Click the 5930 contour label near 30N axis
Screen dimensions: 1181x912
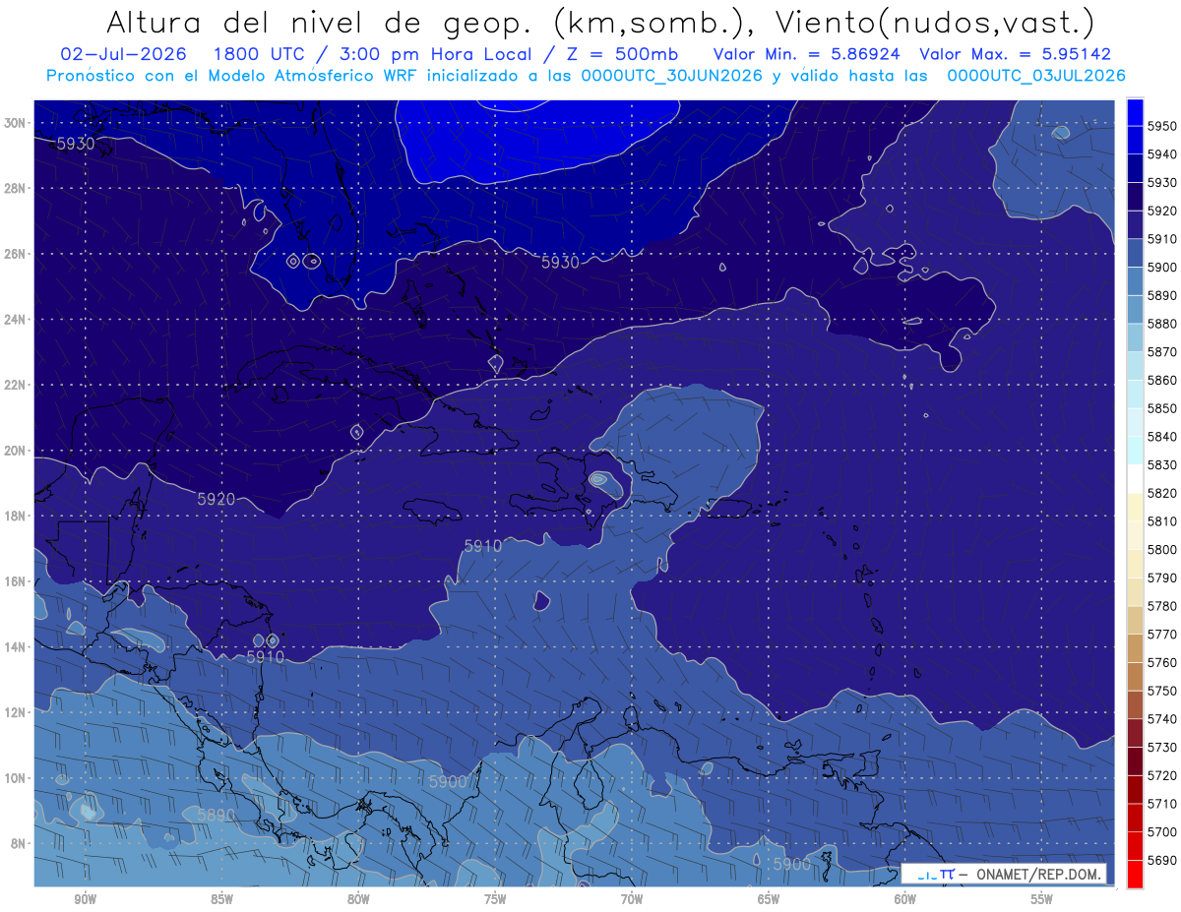tap(76, 144)
